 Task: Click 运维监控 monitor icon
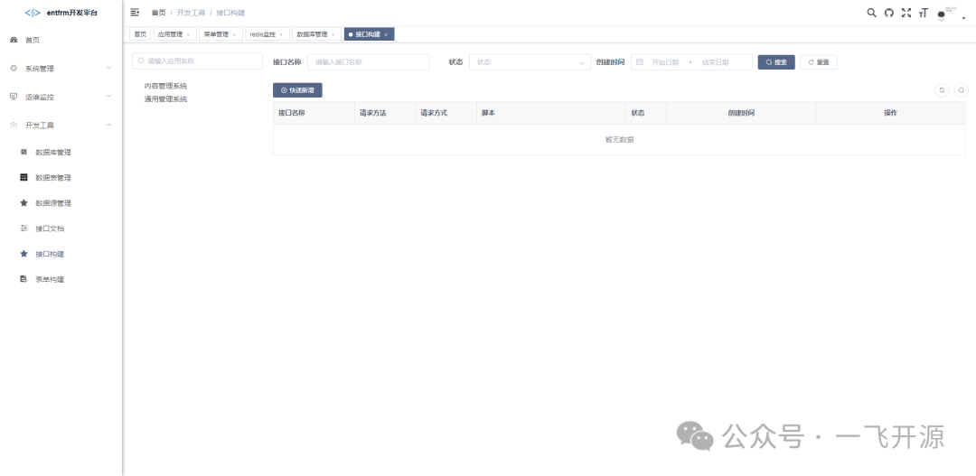coord(14,97)
